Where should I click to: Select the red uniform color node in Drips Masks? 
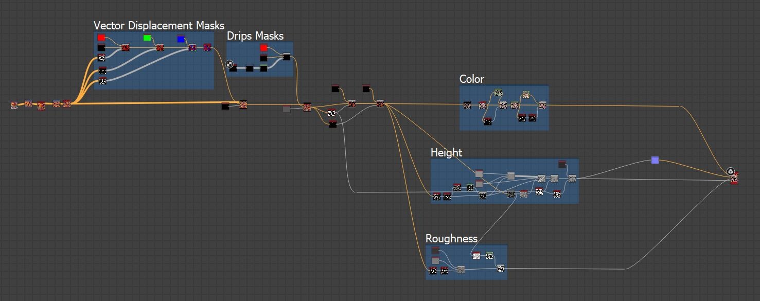pos(263,47)
